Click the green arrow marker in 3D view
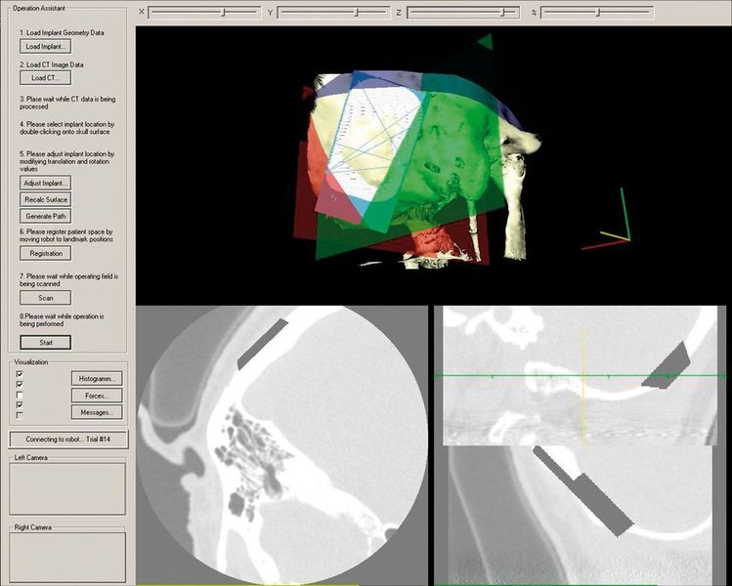Viewport: 732px width, 586px height. (x=486, y=42)
